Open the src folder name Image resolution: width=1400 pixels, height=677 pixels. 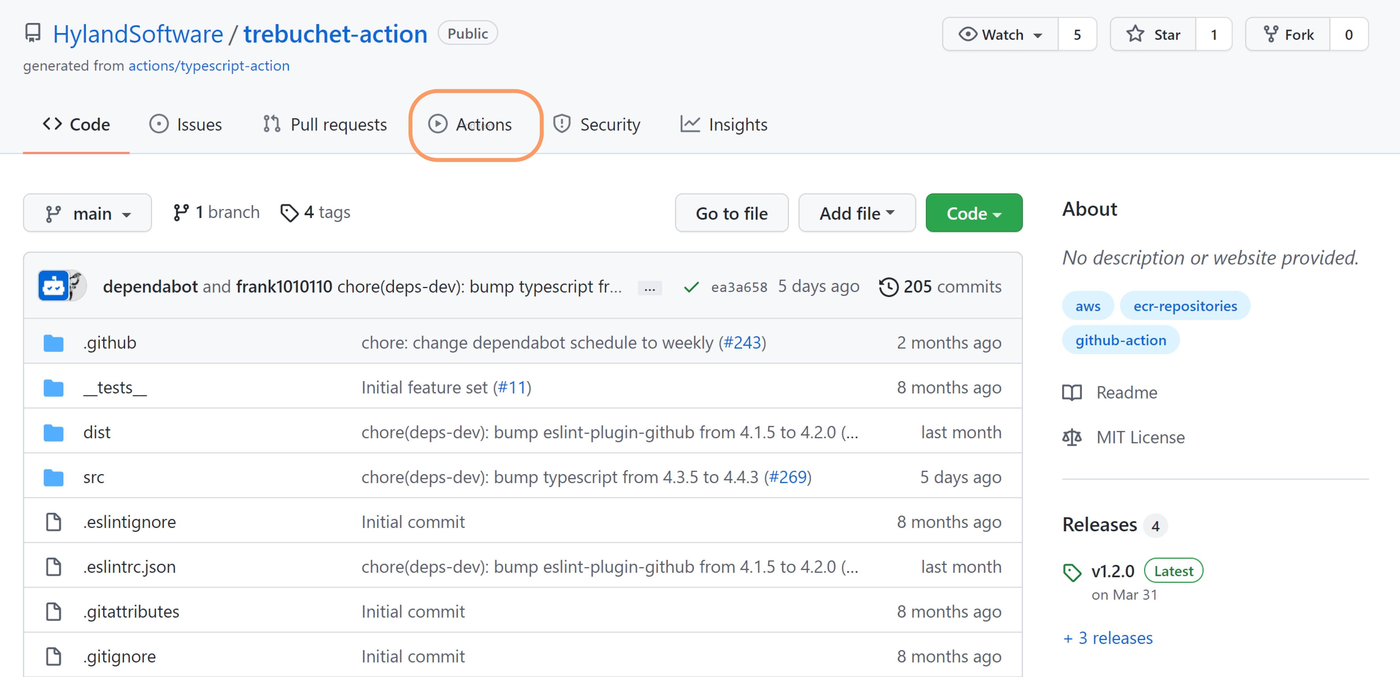coord(93,477)
